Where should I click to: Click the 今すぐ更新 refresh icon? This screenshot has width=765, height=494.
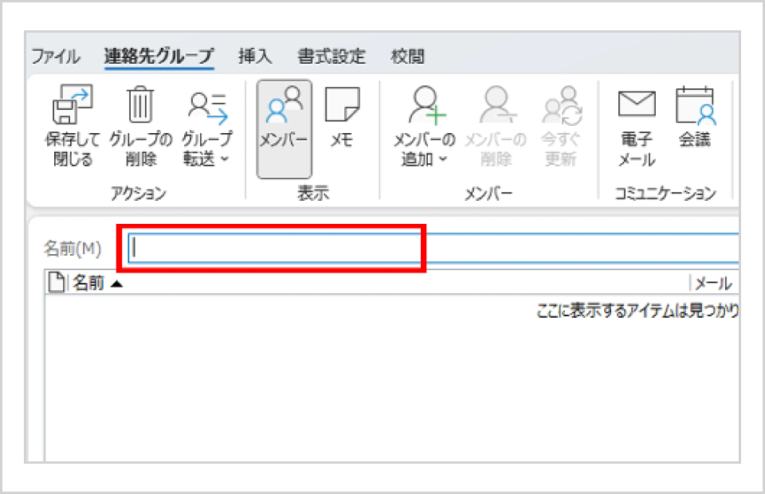point(562,105)
